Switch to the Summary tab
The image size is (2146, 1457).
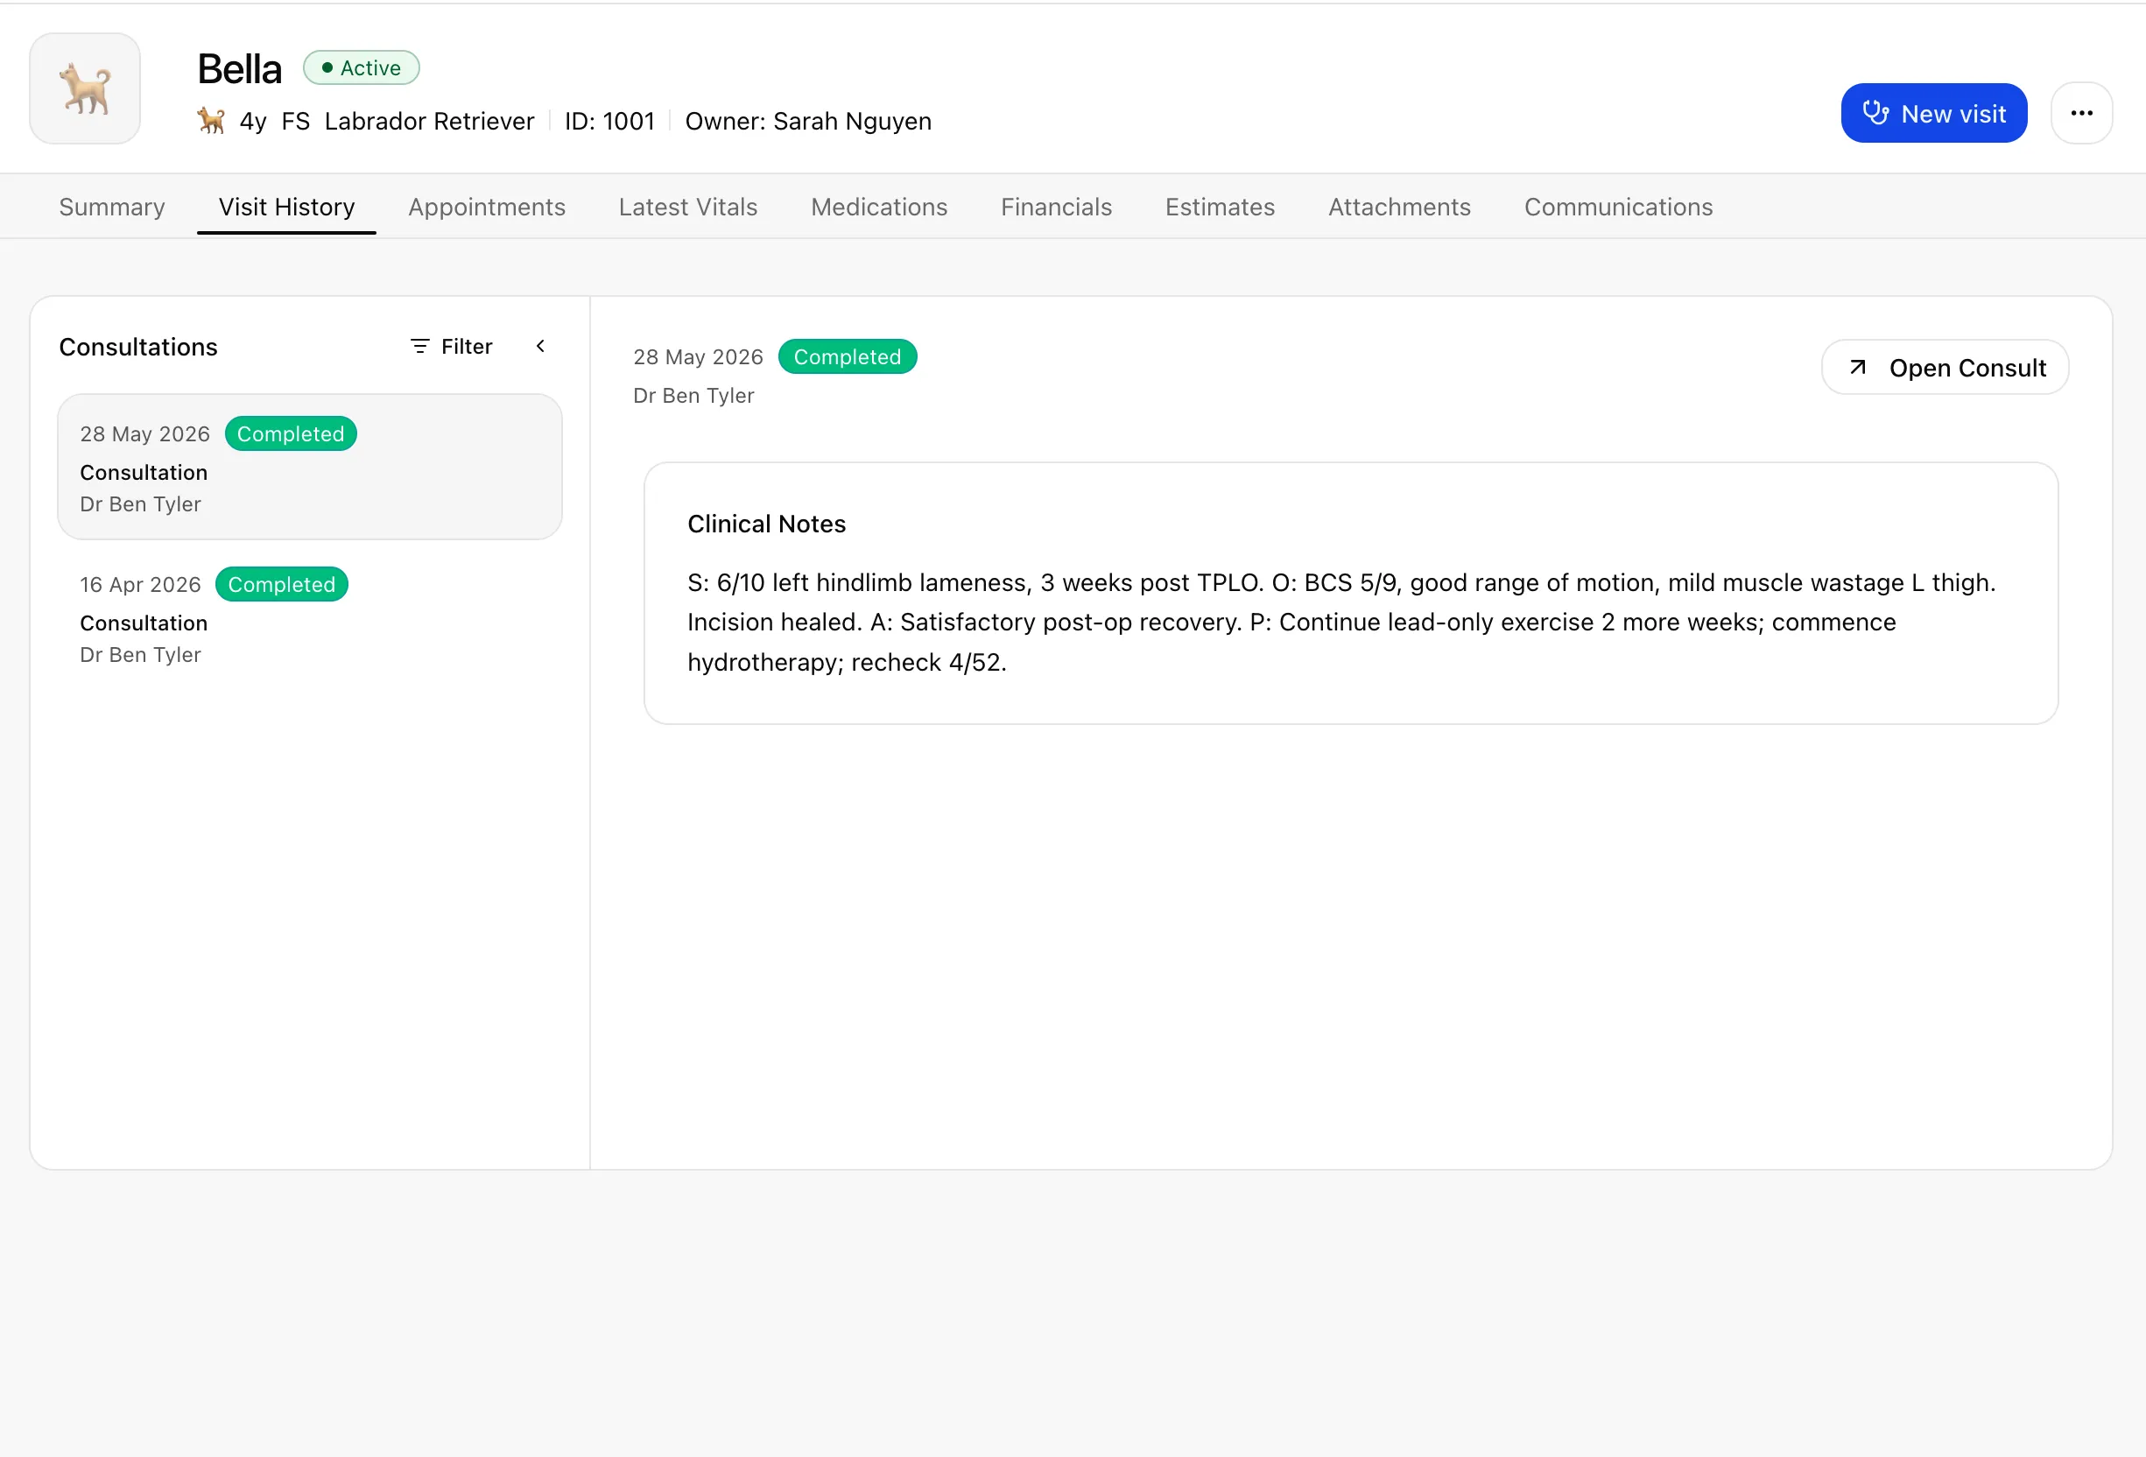(x=112, y=207)
